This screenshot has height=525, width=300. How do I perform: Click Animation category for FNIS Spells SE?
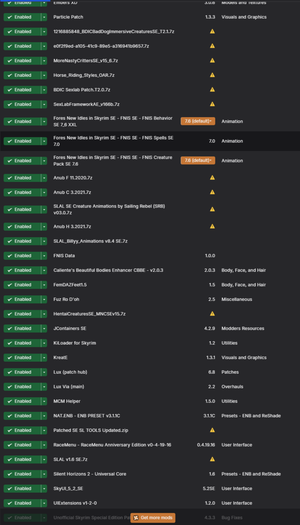click(x=232, y=141)
